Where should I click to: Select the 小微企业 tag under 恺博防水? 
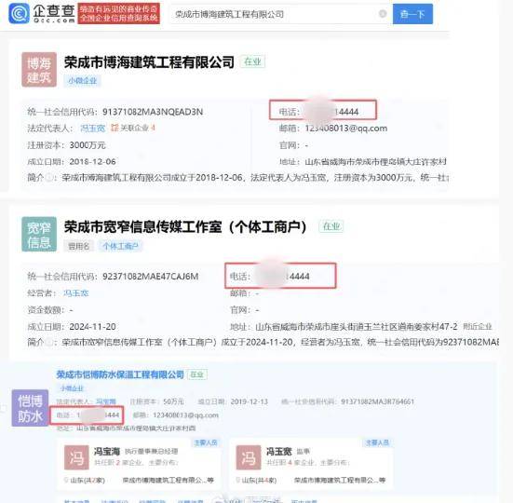(72, 388)
